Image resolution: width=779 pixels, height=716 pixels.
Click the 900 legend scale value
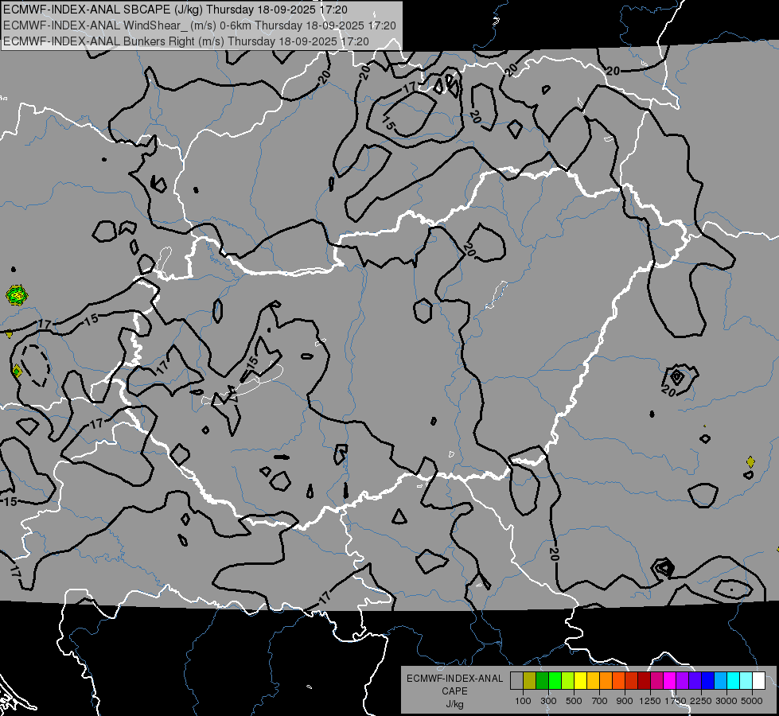pos(625,701)
